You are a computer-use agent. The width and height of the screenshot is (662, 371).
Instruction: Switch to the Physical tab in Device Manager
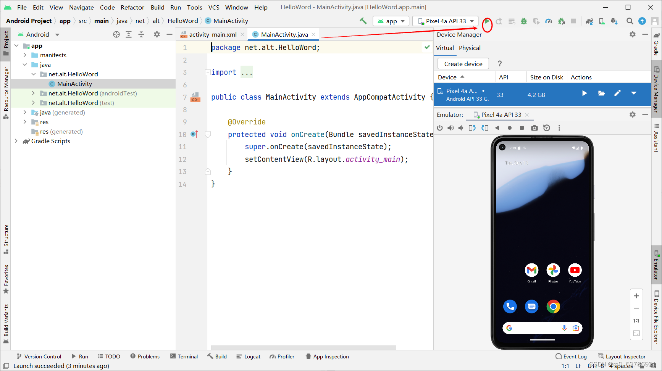point(470,48)
